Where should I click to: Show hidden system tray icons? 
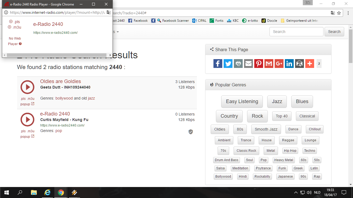[x=296, y=193]
